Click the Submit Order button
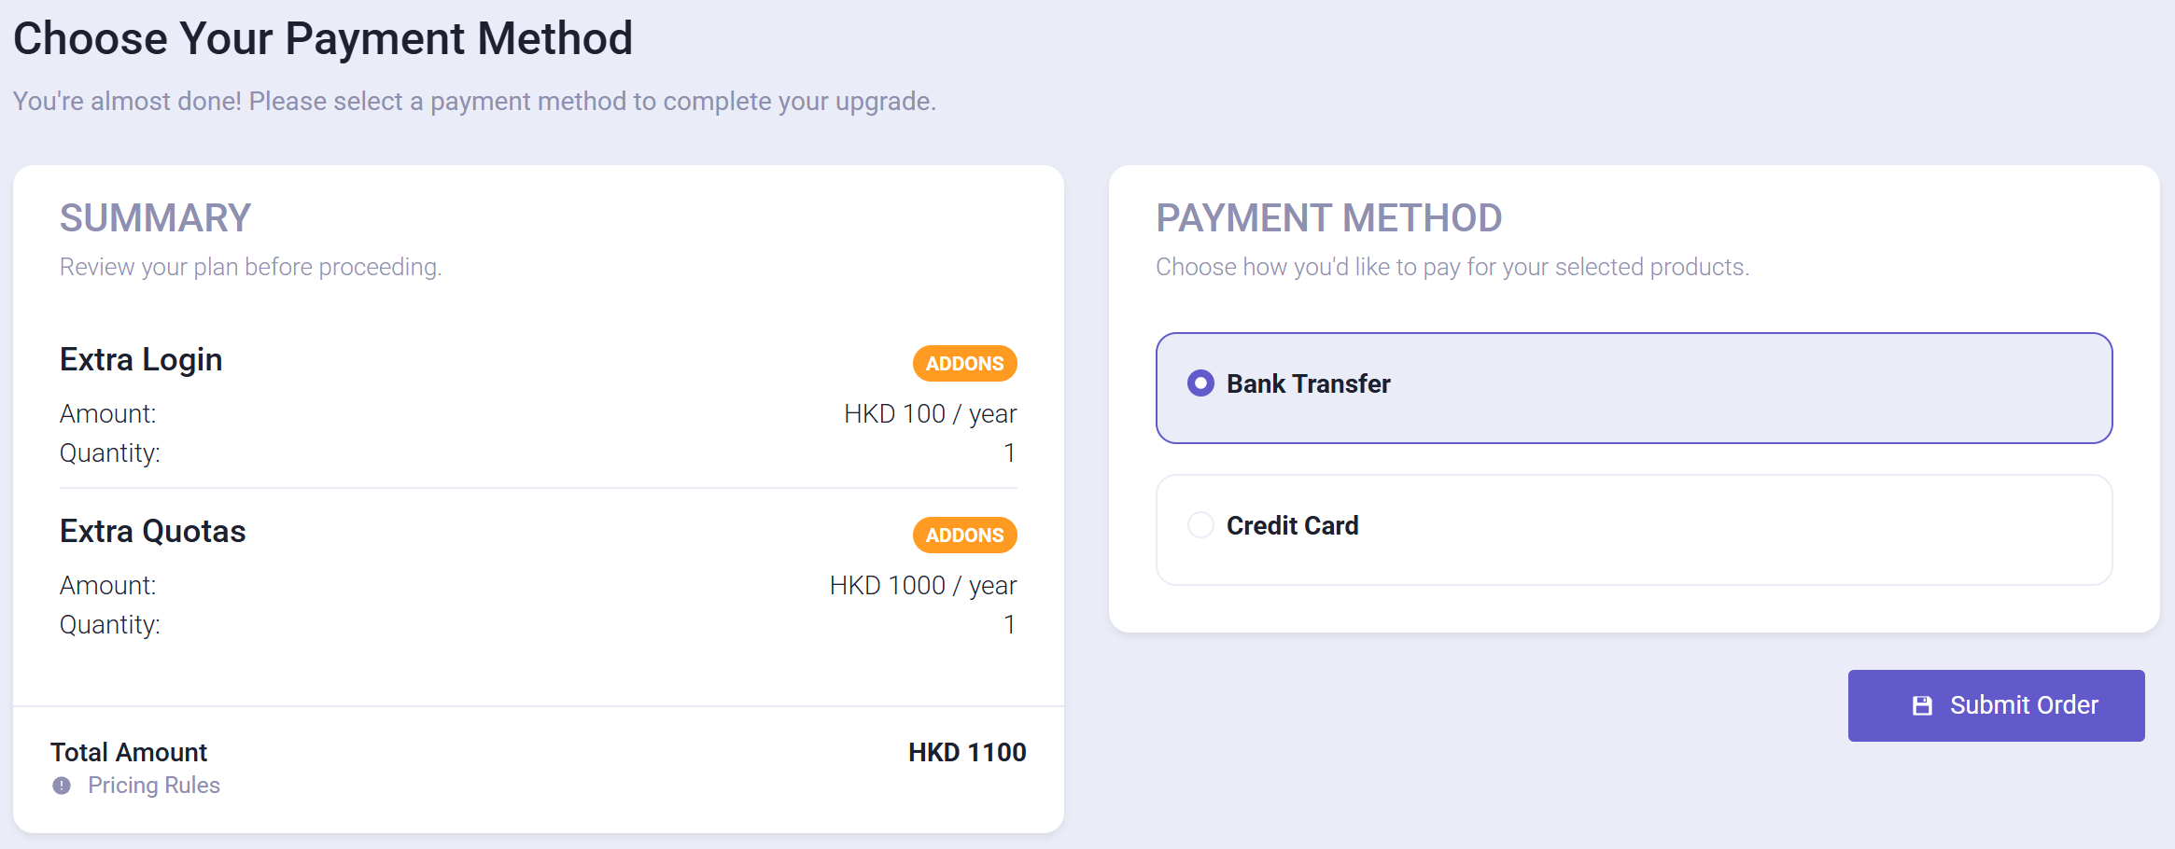The image size is (2175, 849). pyautogui.click(x=1996, y=705)
